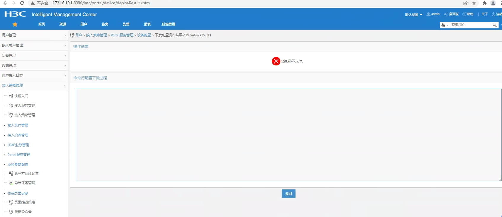Open browser extensions puzzle icon
Image resolution: width=502 pixels, height=217 pixels.
click(485, 3)
